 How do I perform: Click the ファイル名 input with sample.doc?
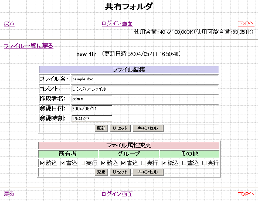pos(145,79)
